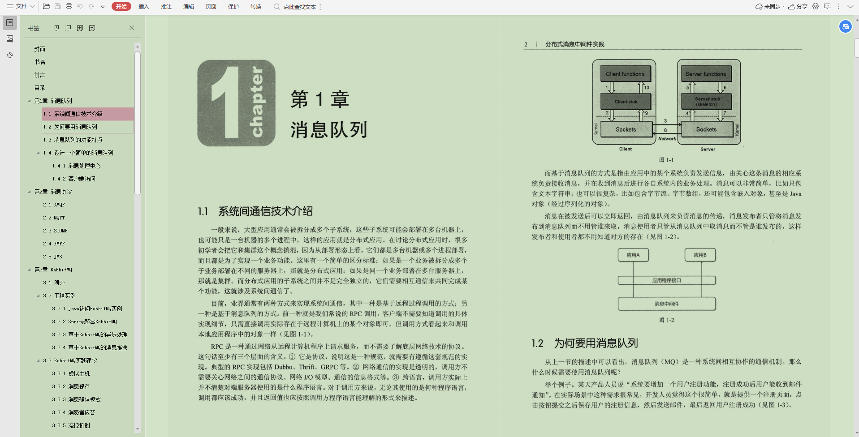Click the bookmark panel scrollbar thumb
The width and height of the screenshot is (859, 437).
click(138, 123)
